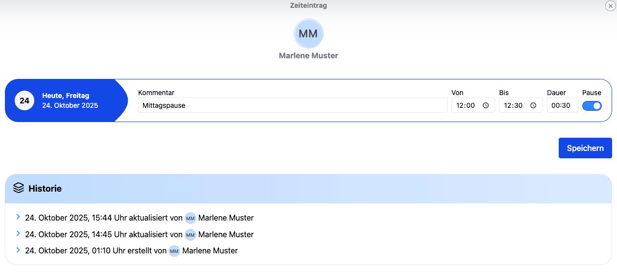Screen dimensions: 617x273
Task: Expand the 15:44 Uhr history entry chevron
Action: (x=18, y=217)
